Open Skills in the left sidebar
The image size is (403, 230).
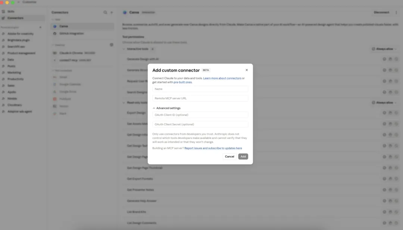pyautogui.click(x=11, y=12)
